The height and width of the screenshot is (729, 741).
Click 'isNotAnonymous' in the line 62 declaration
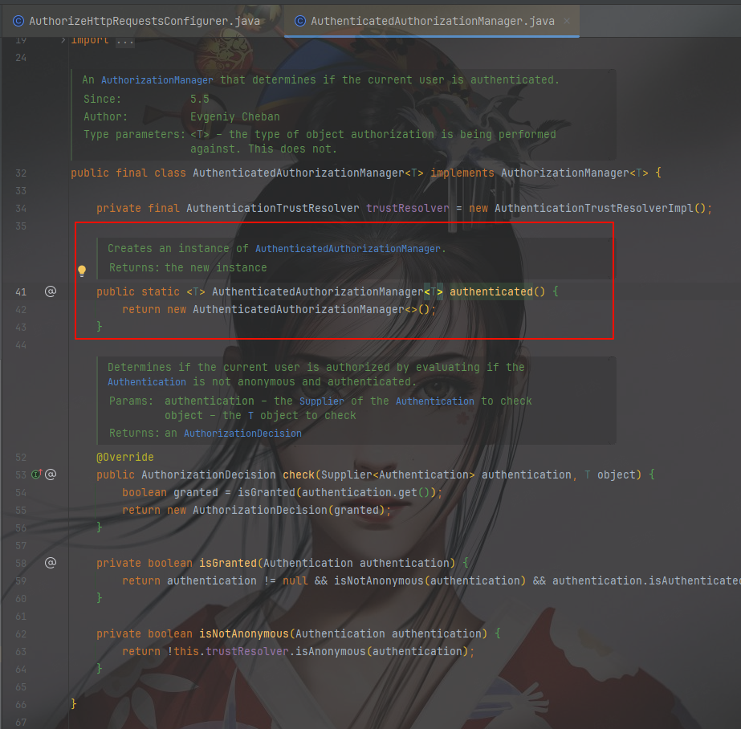point(244,634)
